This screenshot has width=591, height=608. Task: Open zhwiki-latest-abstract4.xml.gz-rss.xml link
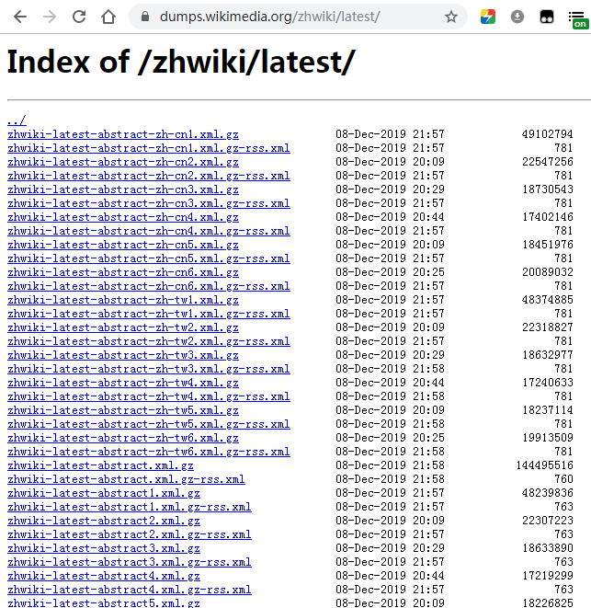130,590
